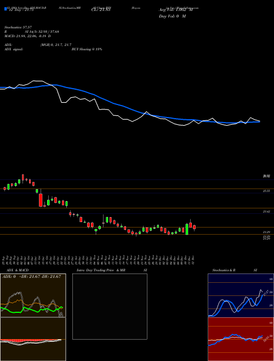Click the 'Stochastics: 57.57' readout
This screenshot has width=274, height=361.
click(x=18, y=27)
